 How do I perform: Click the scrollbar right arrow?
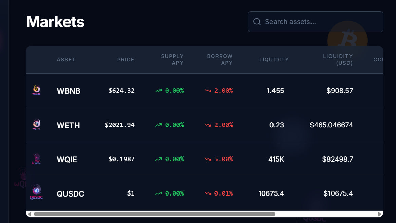click(x=379, y=214)
